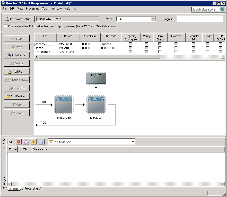Check Program/Configure for EPM2210
The width and height of the screenshot is (227, 197).
[x=130, y=48]
